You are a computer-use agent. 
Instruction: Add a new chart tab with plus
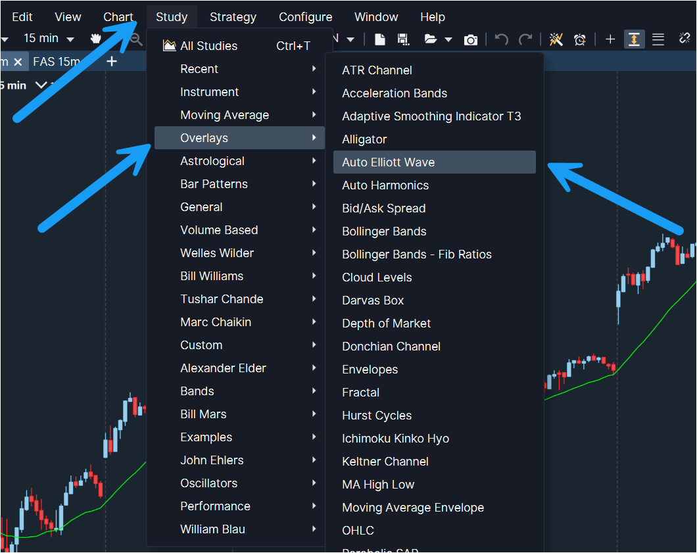coord(112,62)
